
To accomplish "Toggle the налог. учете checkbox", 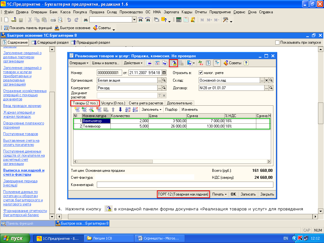I will 201,73.
